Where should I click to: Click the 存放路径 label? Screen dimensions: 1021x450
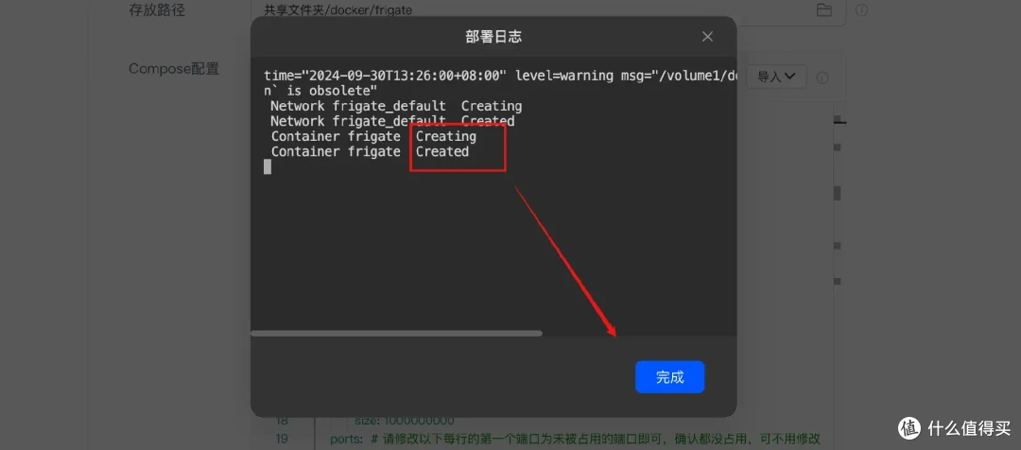click(157, 10)
